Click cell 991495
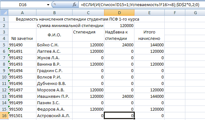The image size is (205, 120). point(22,77)
